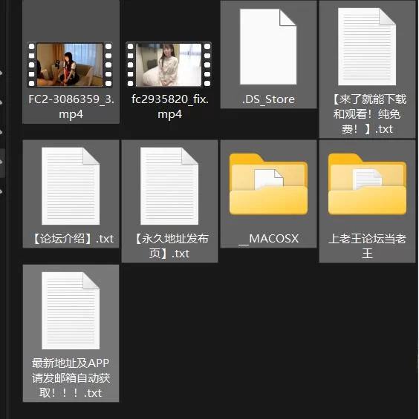The image size is (419, 419).
Task: Open the __MACOSX folder icon
Action: point(268,184)
